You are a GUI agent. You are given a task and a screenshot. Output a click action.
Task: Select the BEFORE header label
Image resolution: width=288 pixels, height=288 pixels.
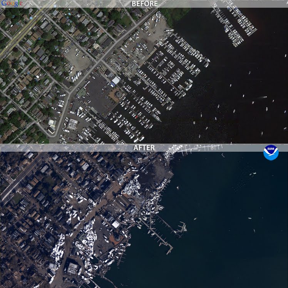[144, 4]
